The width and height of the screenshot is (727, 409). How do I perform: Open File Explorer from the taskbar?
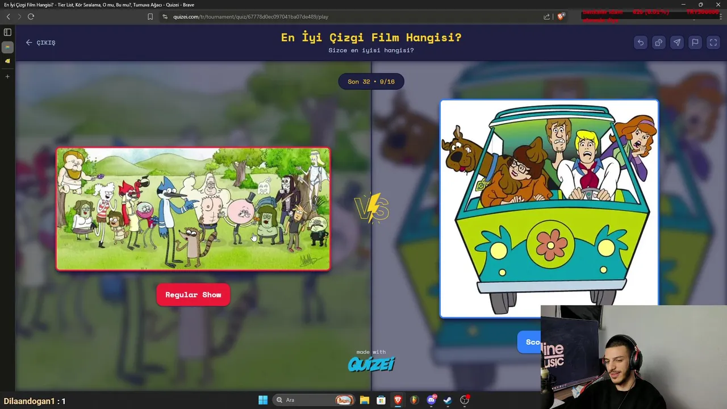click(365, 400)
